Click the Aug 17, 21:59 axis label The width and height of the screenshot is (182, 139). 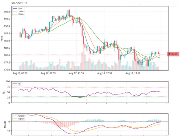tap(76, 73)
